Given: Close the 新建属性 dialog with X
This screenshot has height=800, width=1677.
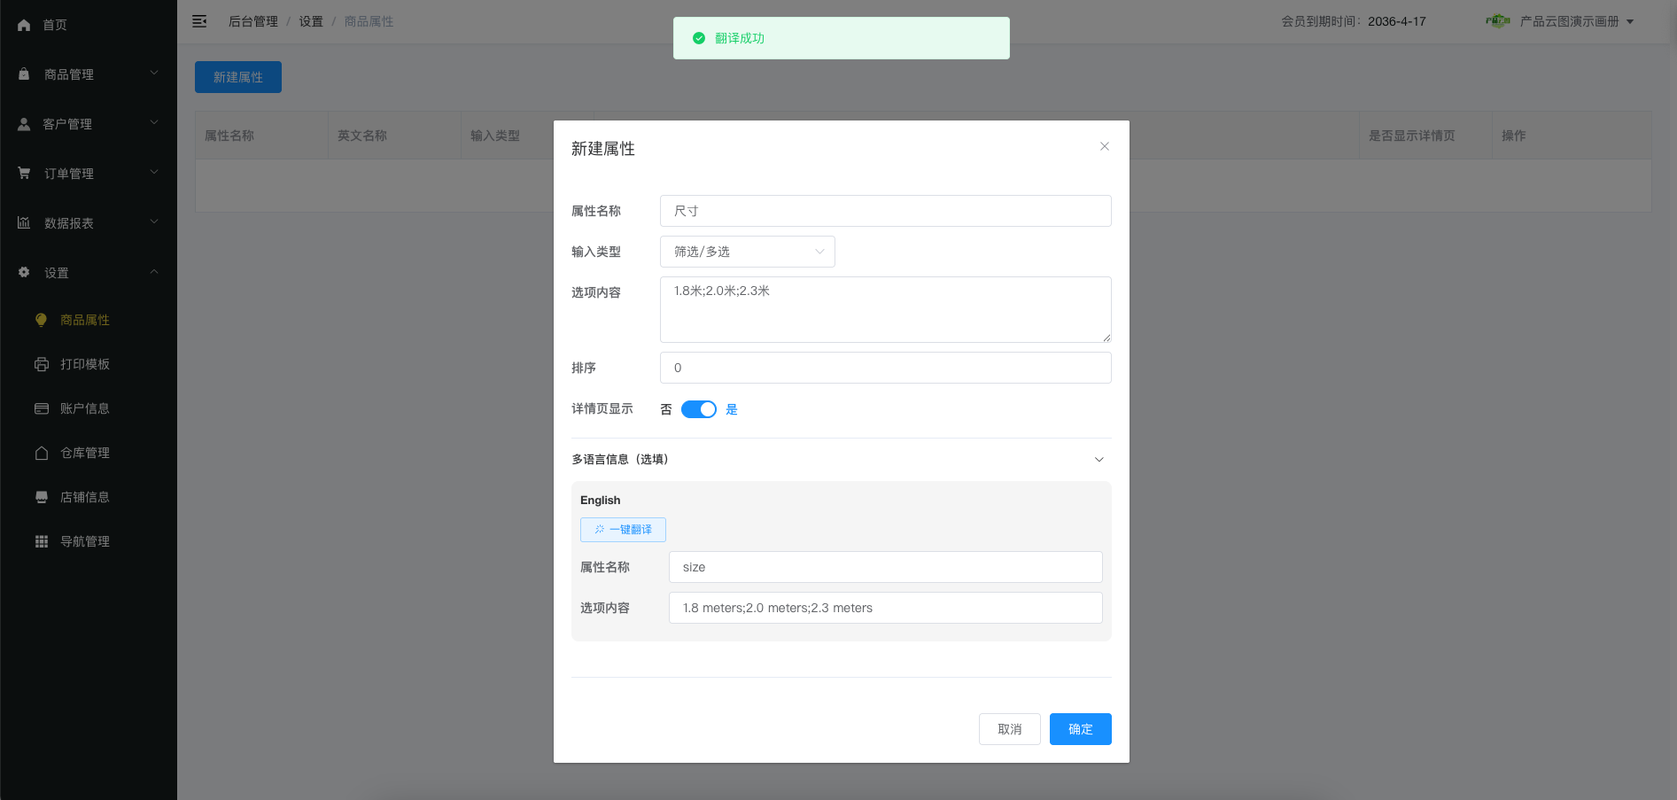Looking at the screenshot, I should click(1105, 146).
